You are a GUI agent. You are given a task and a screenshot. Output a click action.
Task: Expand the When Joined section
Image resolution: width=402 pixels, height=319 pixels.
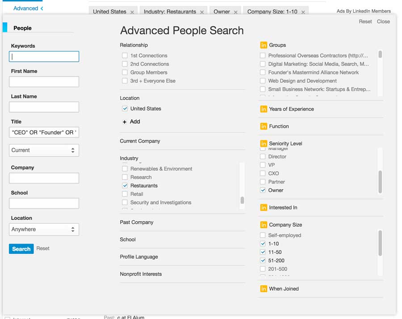284,289
